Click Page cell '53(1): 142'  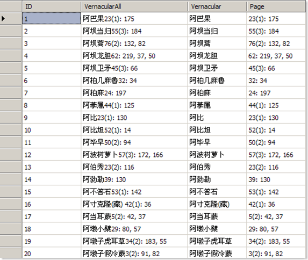[276, 192]
